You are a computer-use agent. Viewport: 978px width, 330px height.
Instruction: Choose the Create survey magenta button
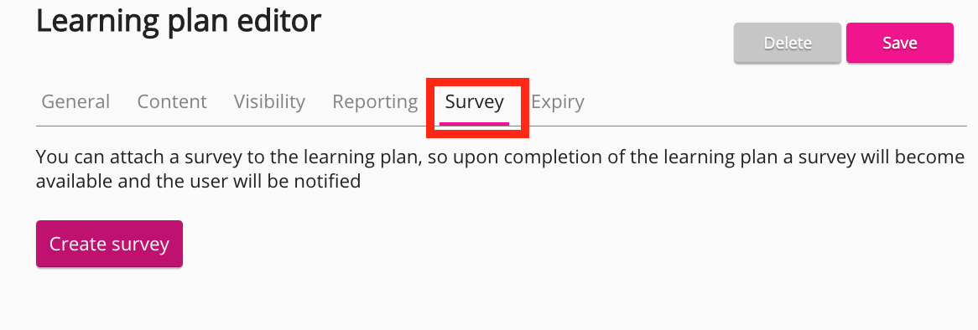pos(109,244)
